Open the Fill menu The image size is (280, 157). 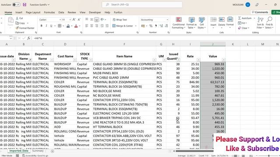click(x=242, y=23)
